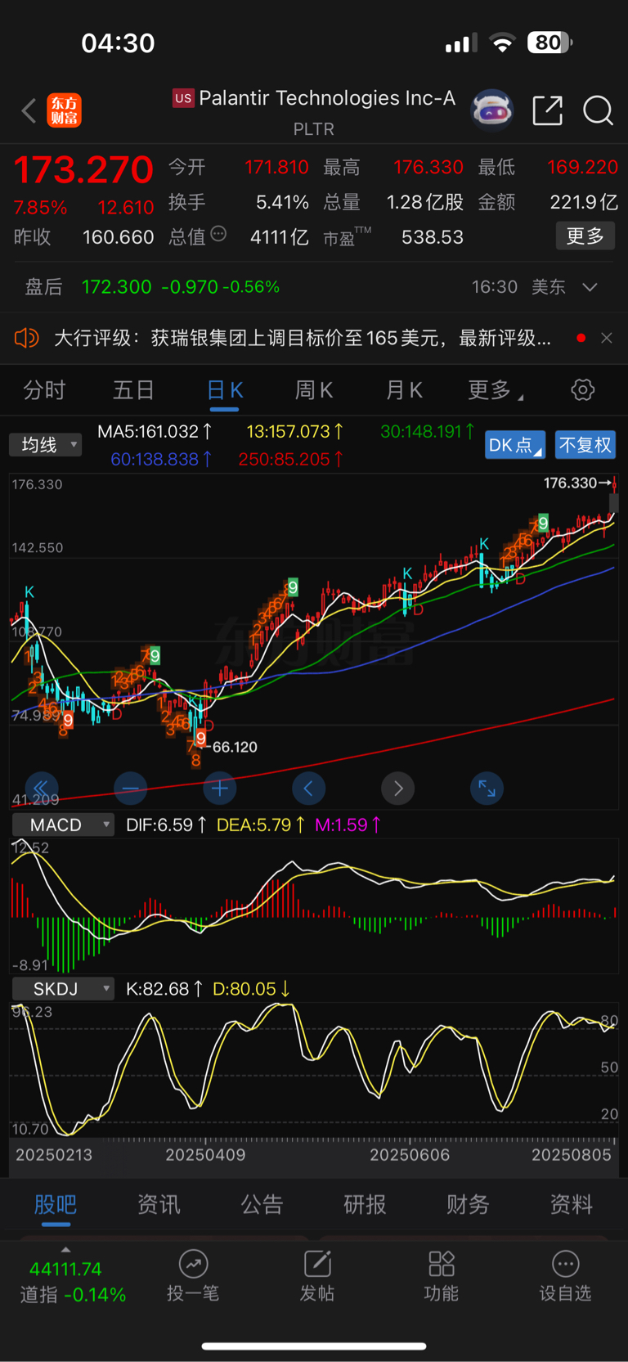Viewport: 628px width, 1362px height.
Task: Open the 股吧 forum tab
Action: coord(56,1204)
